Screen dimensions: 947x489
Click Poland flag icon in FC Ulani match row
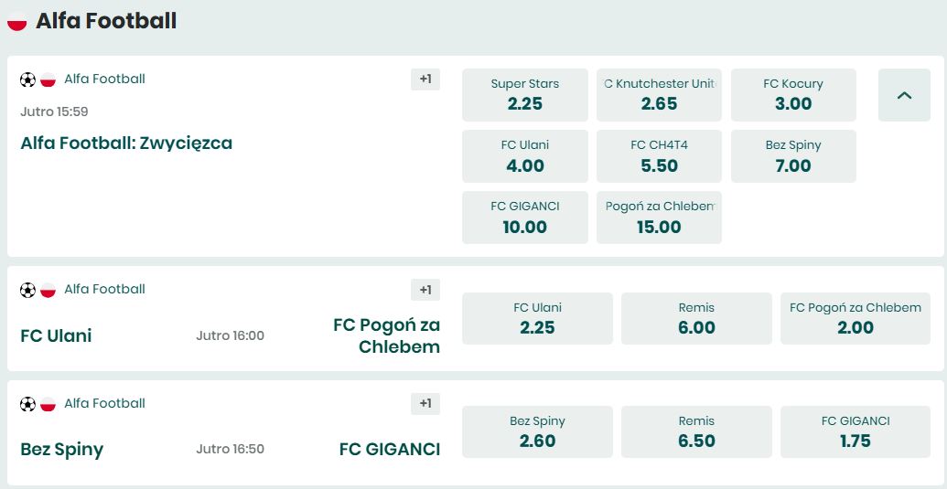pyautogui.click(x=48, y=290)
